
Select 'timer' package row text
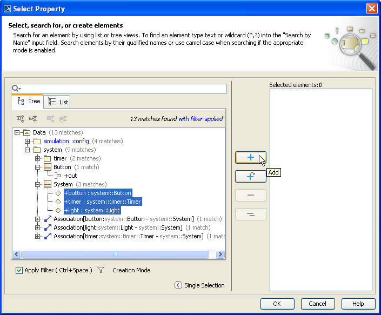click(60, 159)
